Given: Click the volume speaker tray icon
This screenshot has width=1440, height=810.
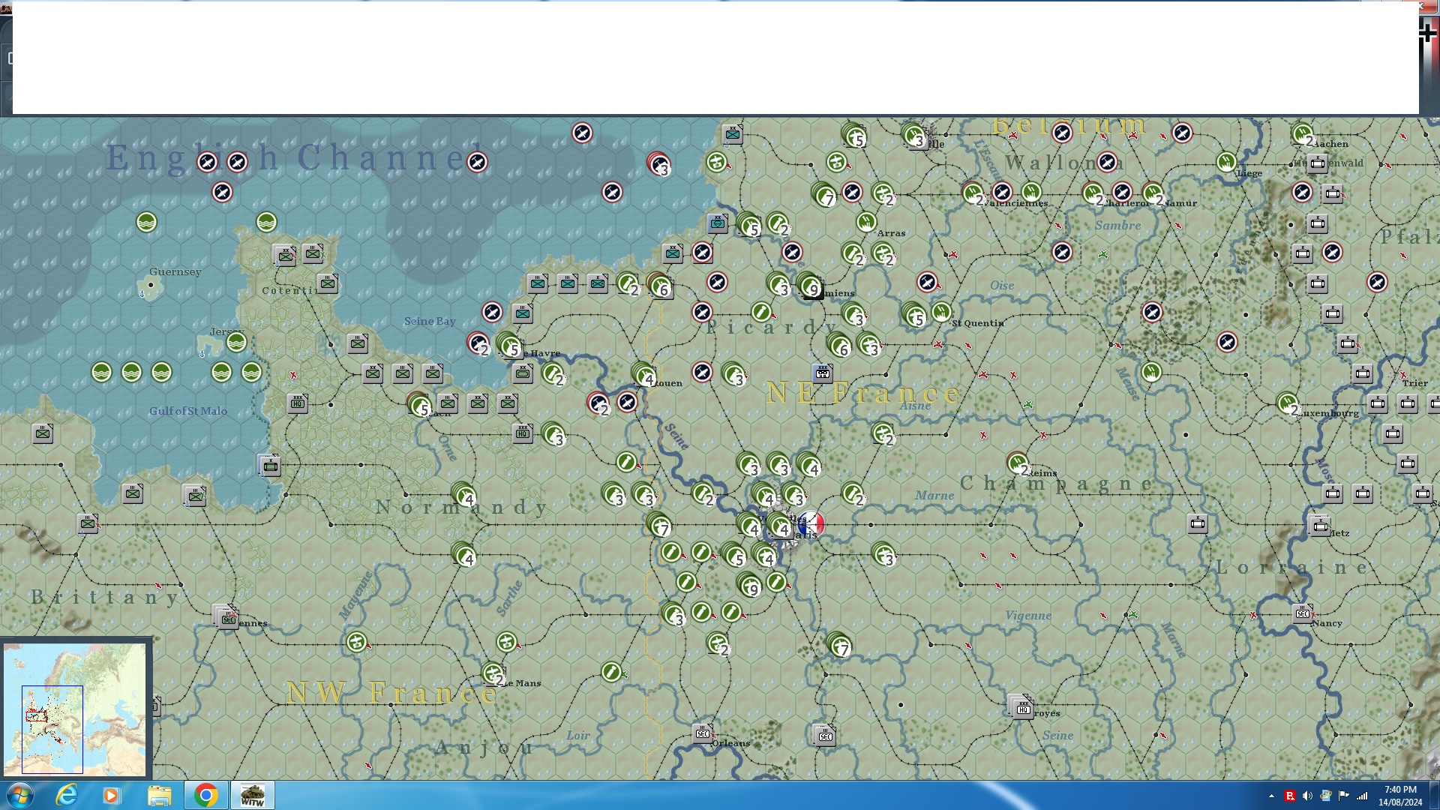Looking at the screenshot, I should (x=1307, y=796).
